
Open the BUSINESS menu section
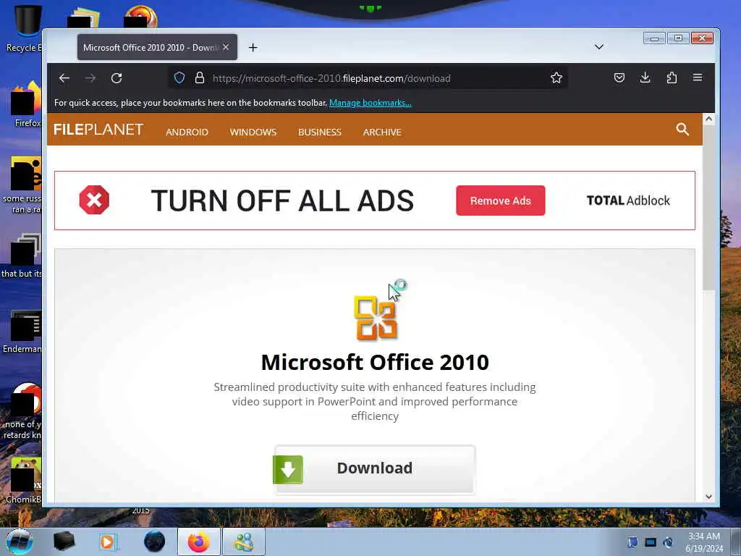coord(319,132)
